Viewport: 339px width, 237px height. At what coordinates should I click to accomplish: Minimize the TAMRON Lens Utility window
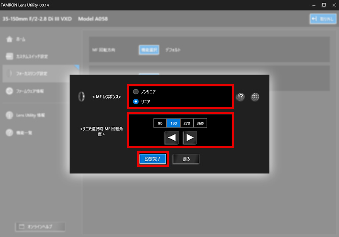tap(314, 5)
